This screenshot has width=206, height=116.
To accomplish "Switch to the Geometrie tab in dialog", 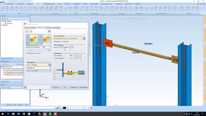I will point(33,28).
